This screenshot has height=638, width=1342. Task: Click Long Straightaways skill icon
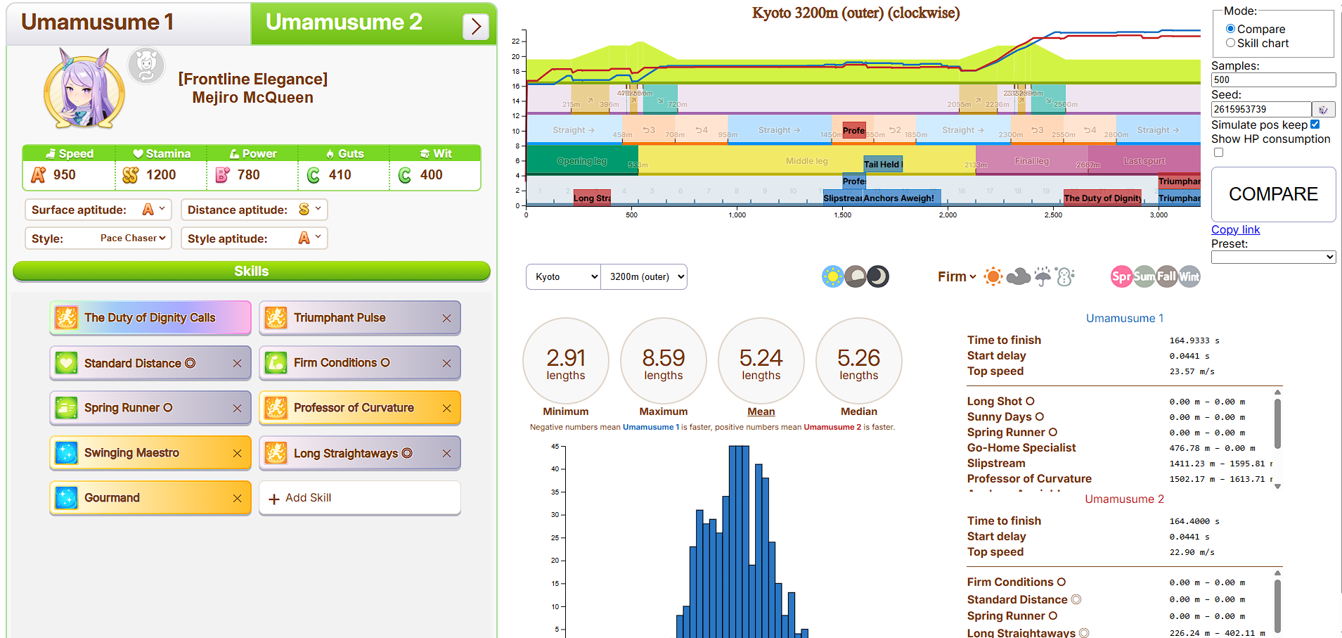(276, 453)
